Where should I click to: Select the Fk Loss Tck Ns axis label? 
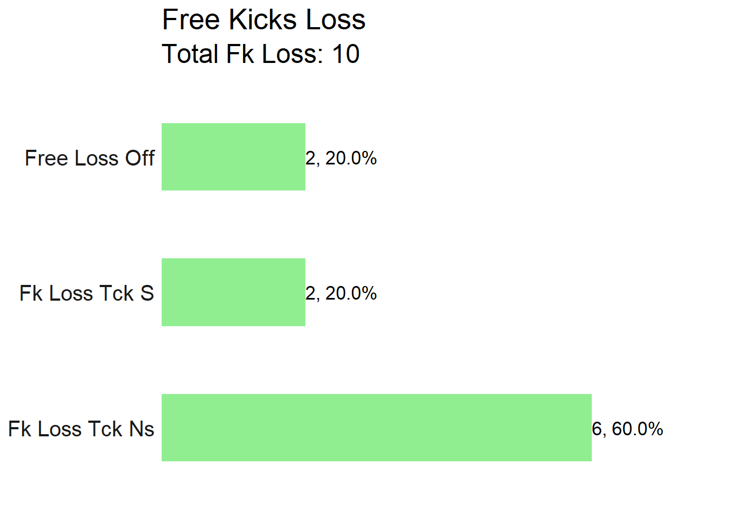coord(81,429)
